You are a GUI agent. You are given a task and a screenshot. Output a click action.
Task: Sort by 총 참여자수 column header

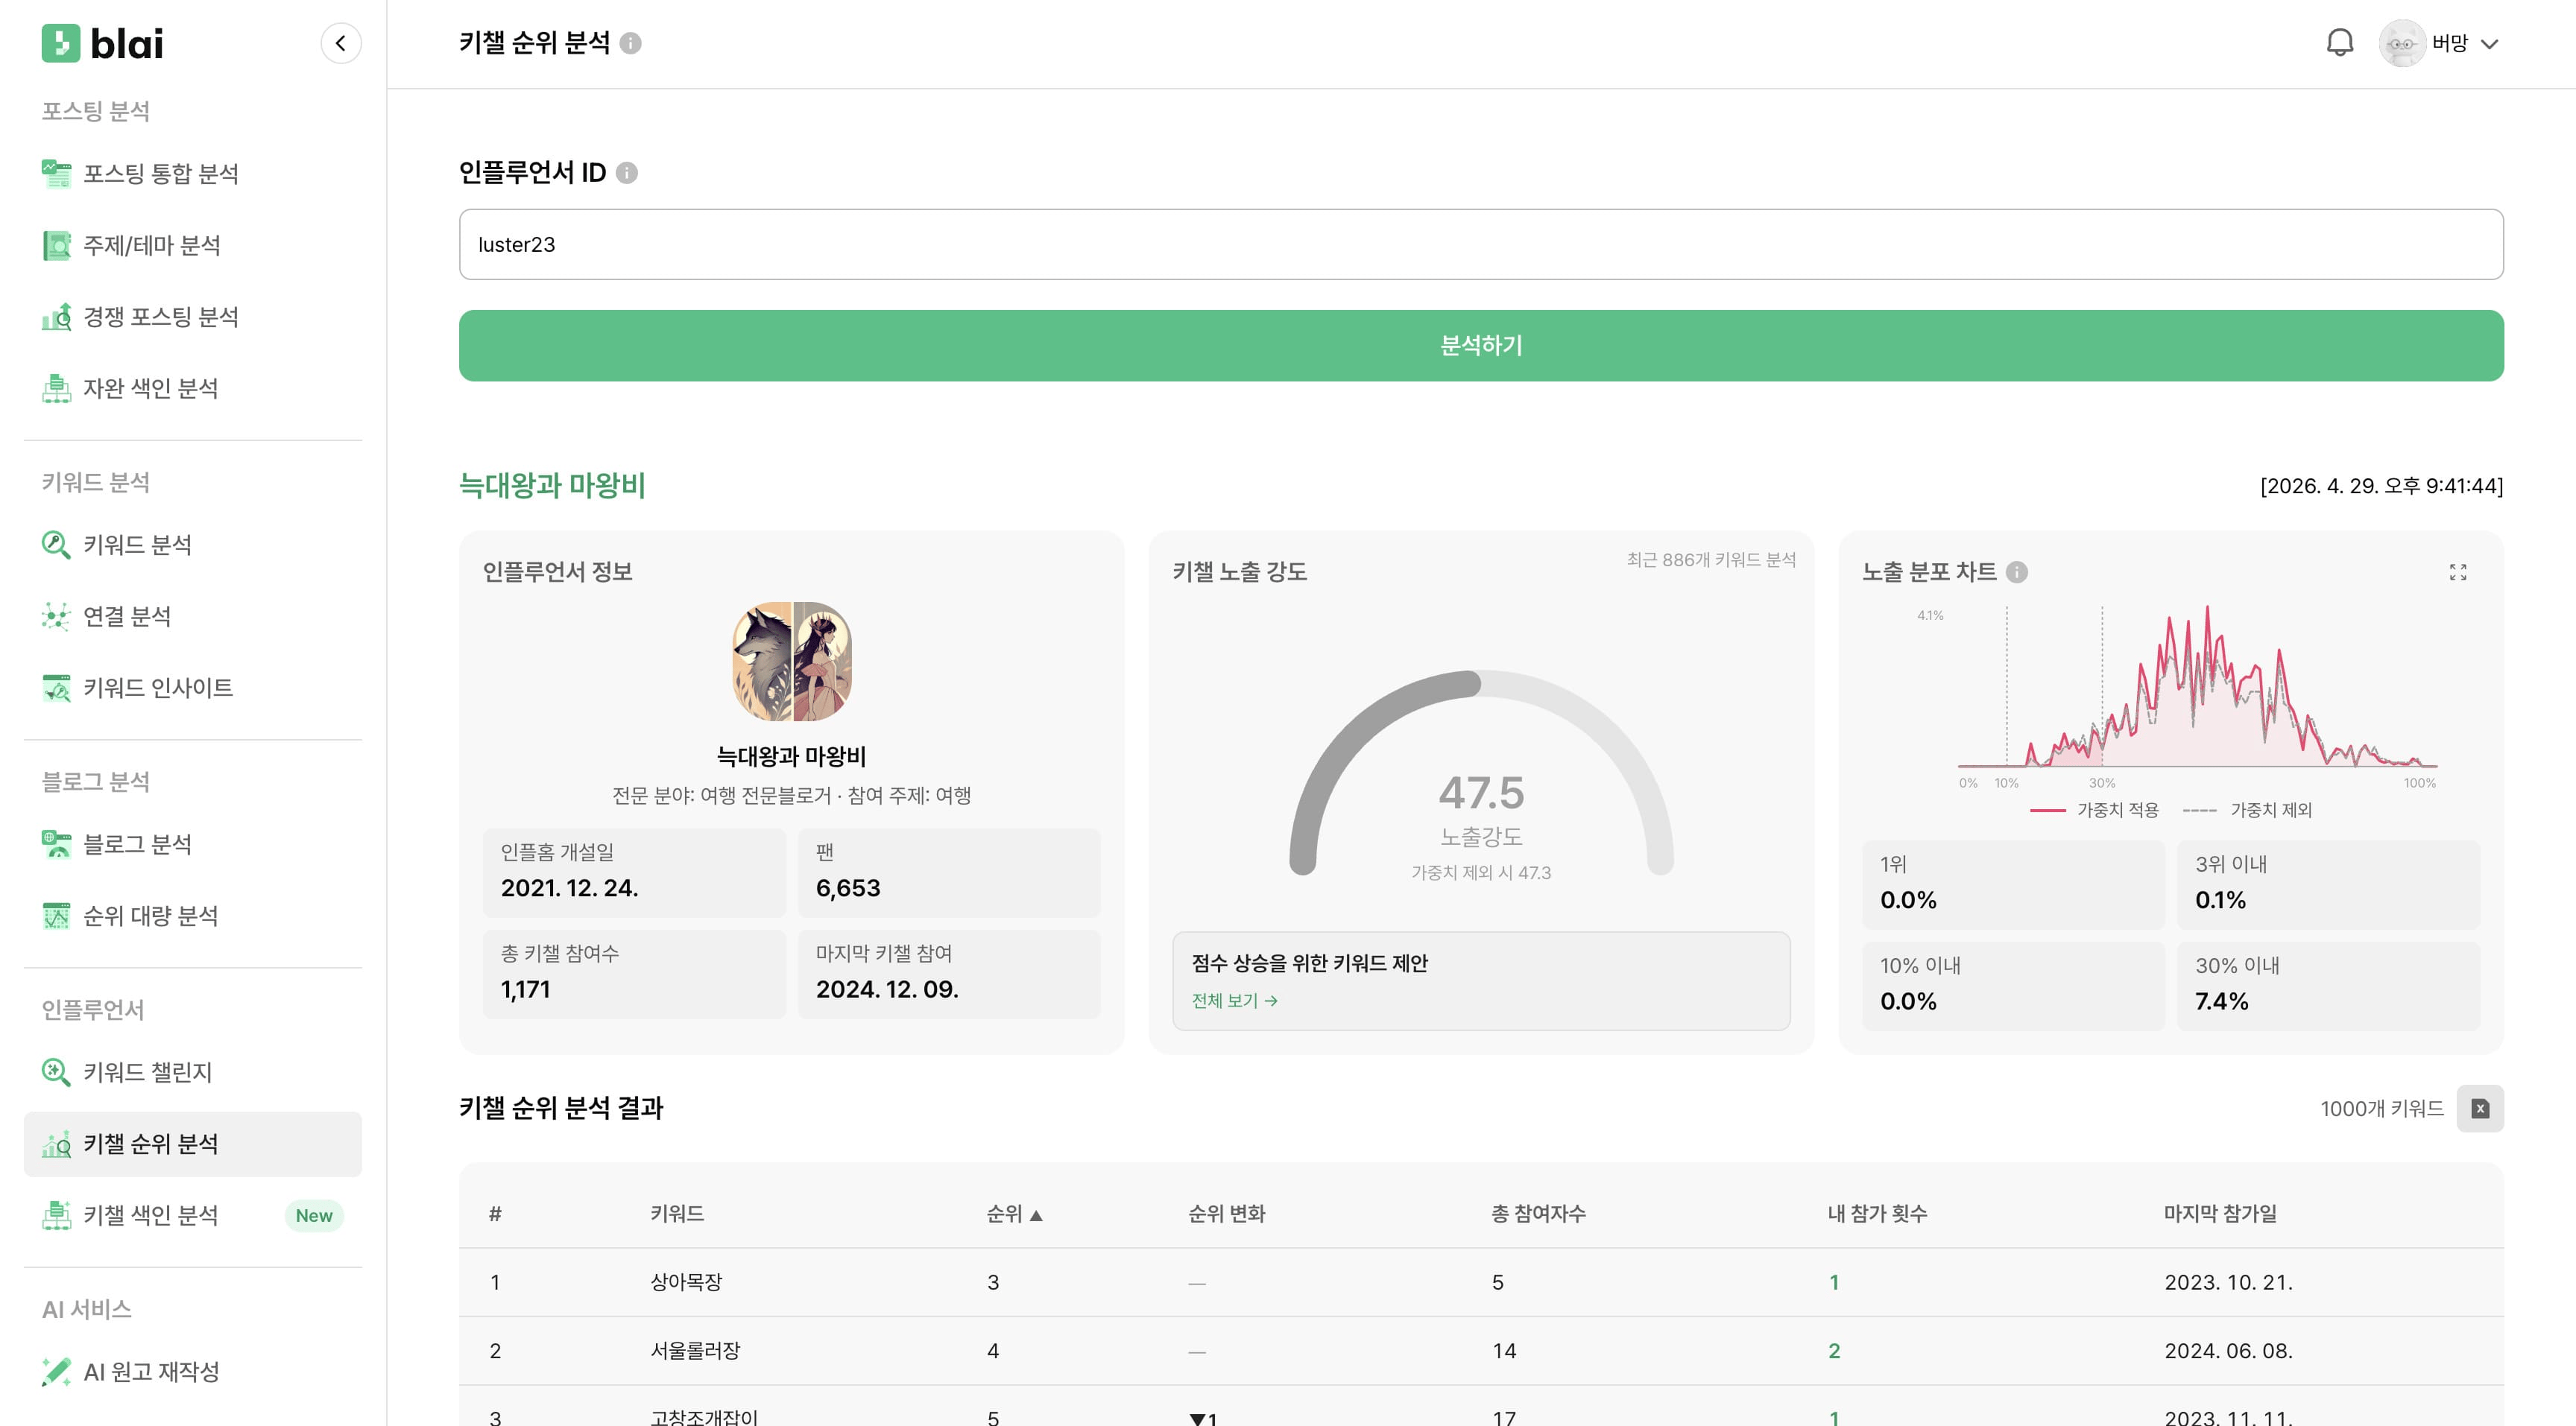coord(1538,1214)
